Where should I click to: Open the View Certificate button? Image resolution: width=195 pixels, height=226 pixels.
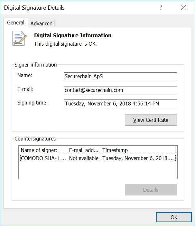click(x=151, y=120)
